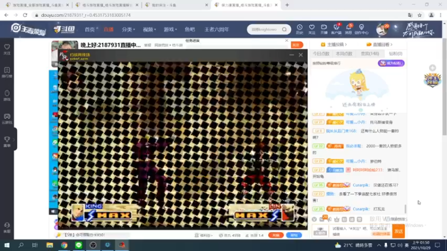447x251 pixels.
Task: Expand the 分类 dropdown menu
Action: click(129, 30)
